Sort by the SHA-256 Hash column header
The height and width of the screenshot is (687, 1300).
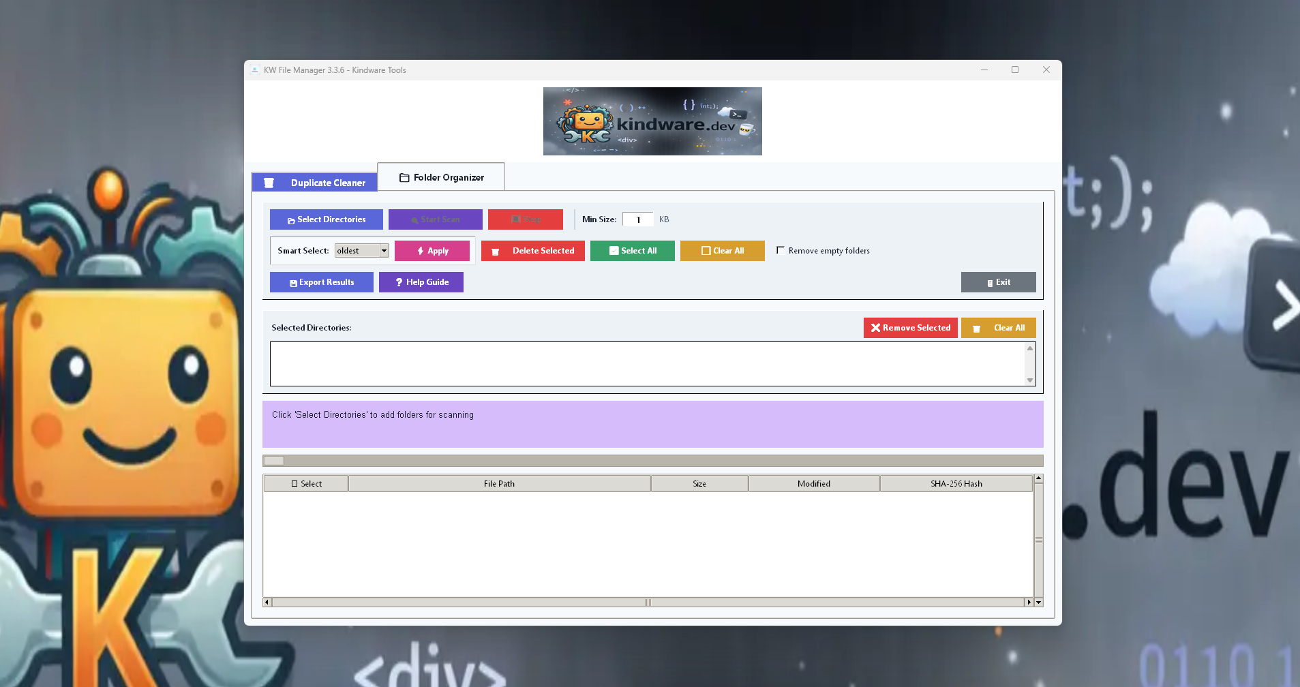click(956, 484)
